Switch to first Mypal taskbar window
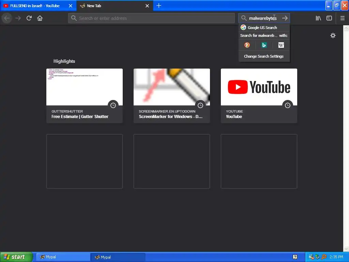Viewport: 349px width, 262px height. coord(63,257)
